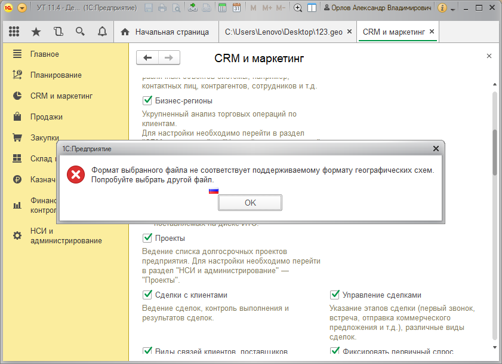Click the vertical scrollbar thumb

coord(495,152)
